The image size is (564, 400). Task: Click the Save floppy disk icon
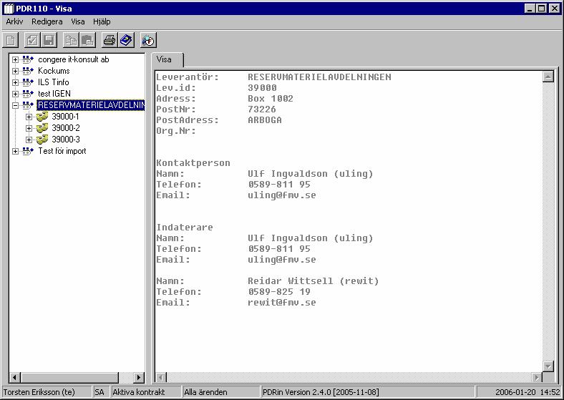pyautogui.click(x=49, y=40)
